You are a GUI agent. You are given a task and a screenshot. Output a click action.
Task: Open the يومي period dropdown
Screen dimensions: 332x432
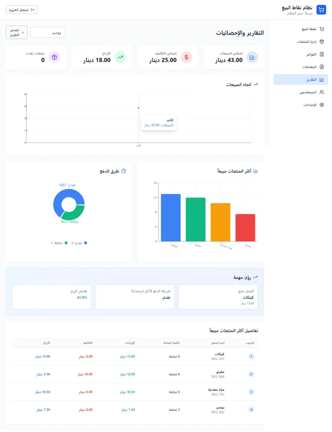pos(47,32)
